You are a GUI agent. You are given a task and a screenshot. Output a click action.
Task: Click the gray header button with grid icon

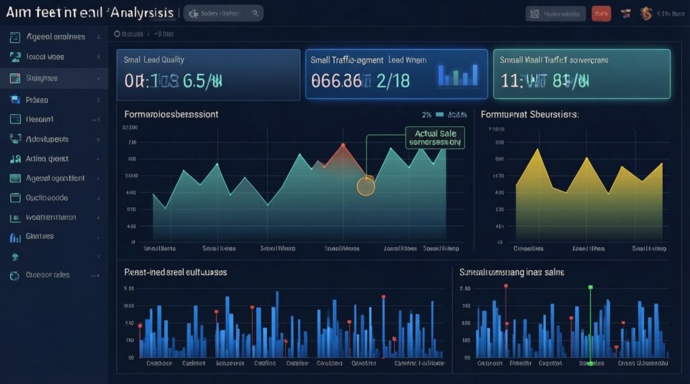554,13
